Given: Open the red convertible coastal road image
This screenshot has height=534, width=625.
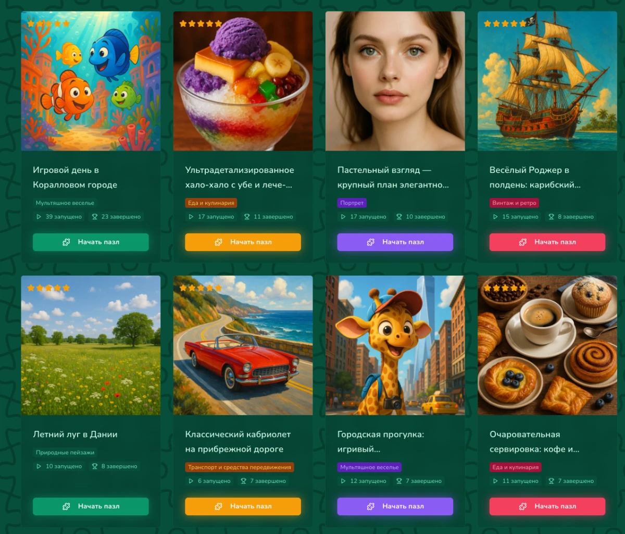Looking at the screenshot, I should tap(243, 345).
